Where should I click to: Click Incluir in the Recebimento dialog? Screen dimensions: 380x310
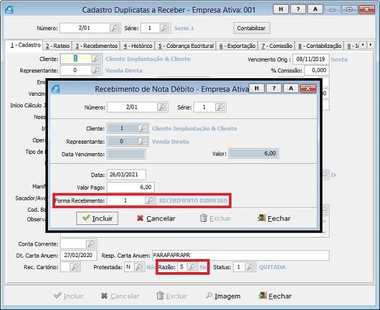(x=97, y=218)
